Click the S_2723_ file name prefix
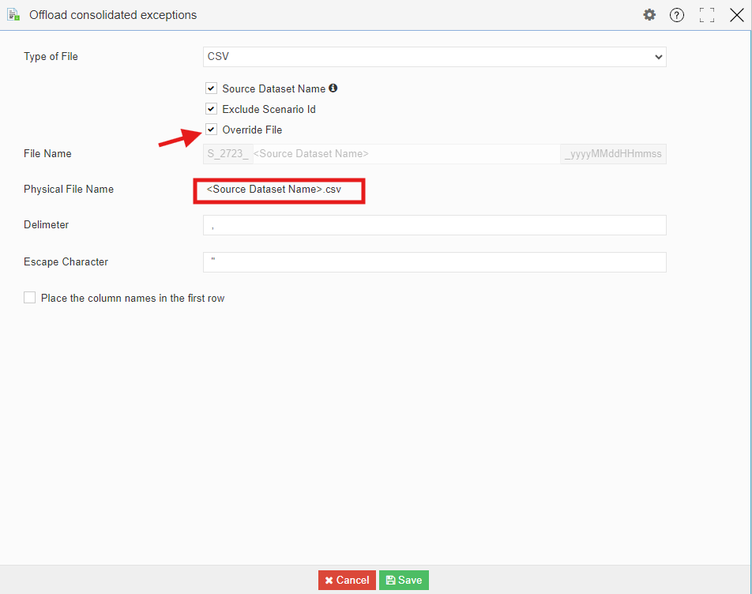752x594 pixels. (227, 154)
